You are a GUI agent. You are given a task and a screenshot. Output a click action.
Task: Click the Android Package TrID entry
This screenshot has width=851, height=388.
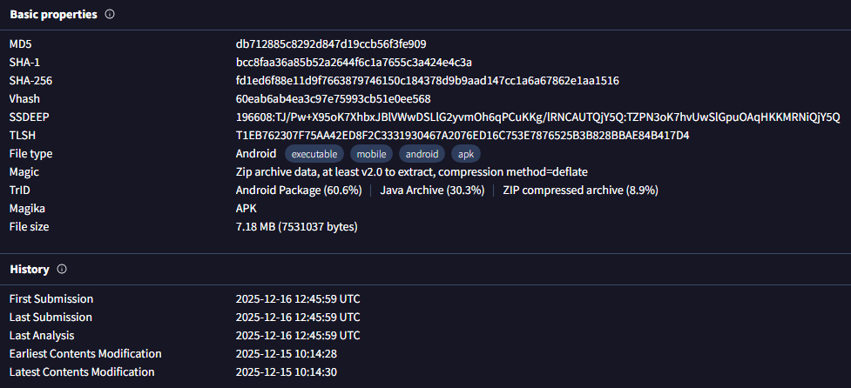(x=299, y=191)
